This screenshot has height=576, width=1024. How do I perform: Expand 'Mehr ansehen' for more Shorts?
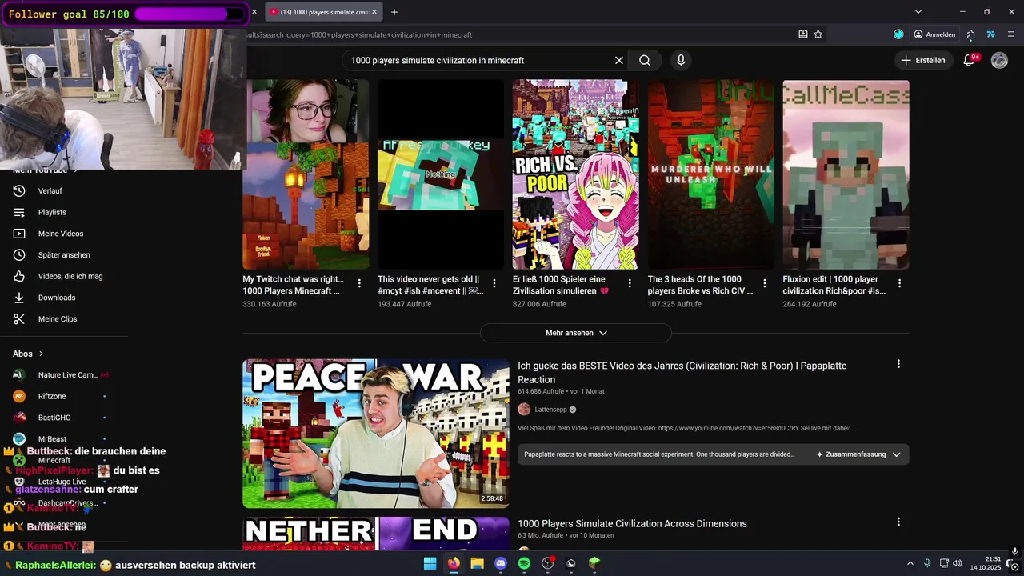[576, 333]
